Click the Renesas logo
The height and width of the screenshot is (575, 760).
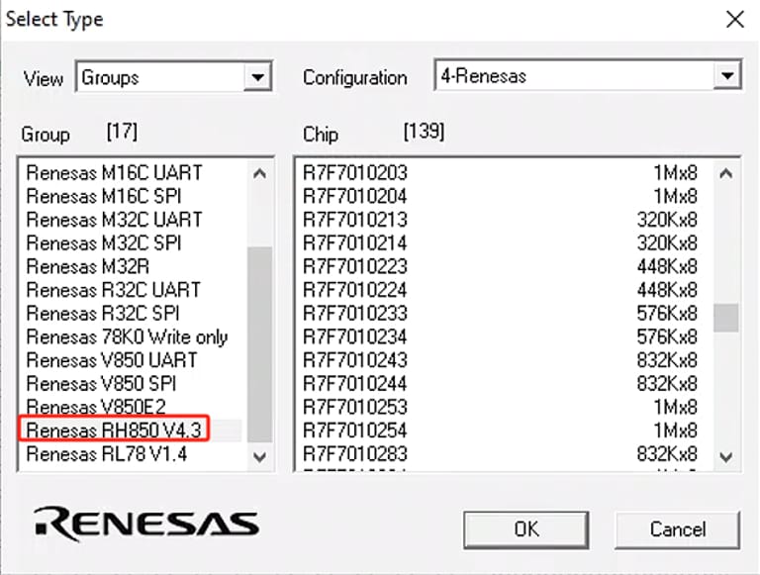tap(145, 523)
